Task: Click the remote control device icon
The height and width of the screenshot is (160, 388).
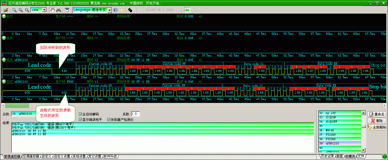Action: tap(130, 10)
